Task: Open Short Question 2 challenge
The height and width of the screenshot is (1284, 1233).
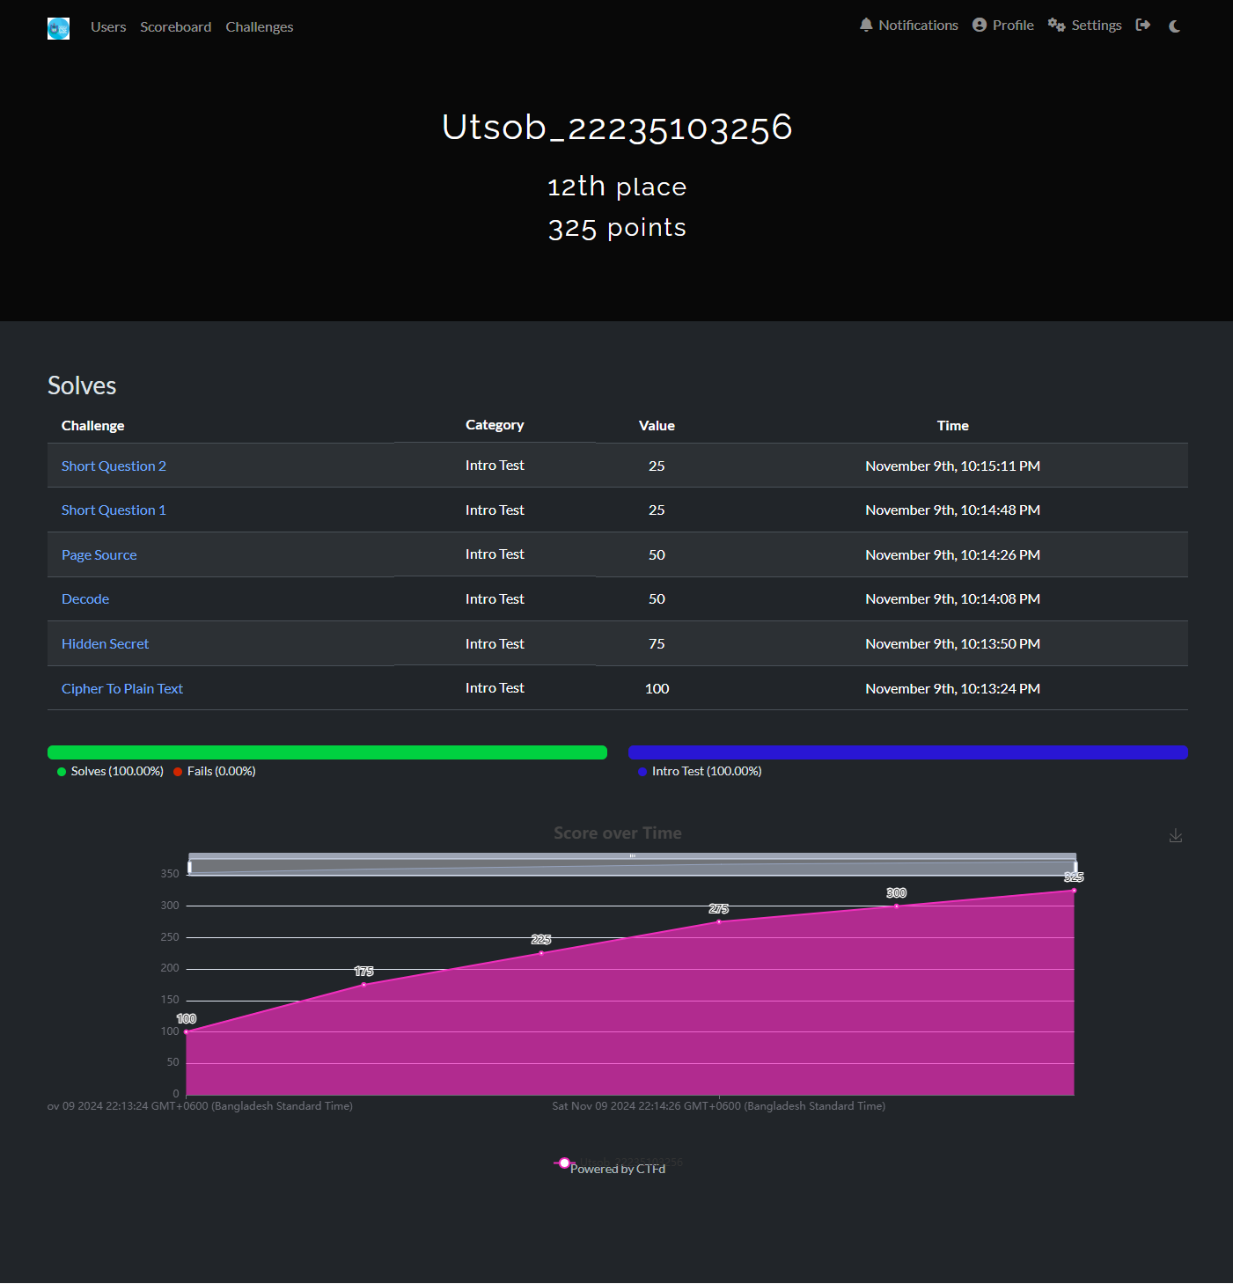Action: pyautogui.click(x=114, y=466)
